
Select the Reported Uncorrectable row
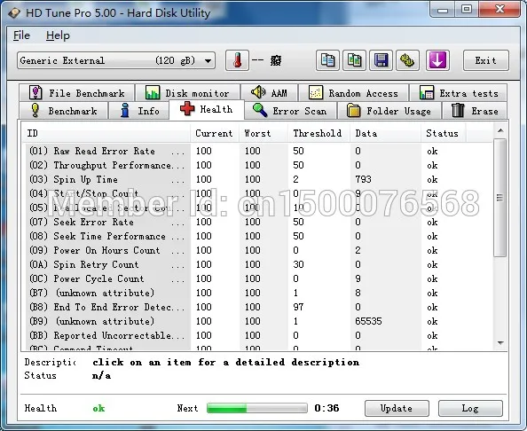click(258, 335)
